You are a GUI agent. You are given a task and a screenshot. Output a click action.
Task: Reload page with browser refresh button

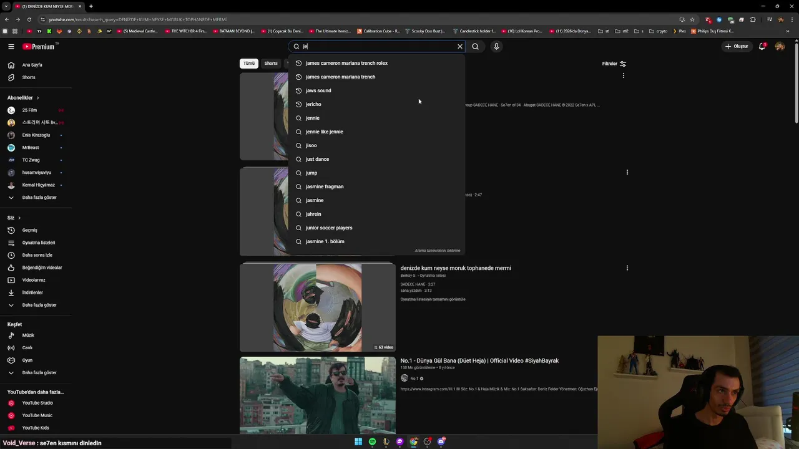(x=29, y=19)
